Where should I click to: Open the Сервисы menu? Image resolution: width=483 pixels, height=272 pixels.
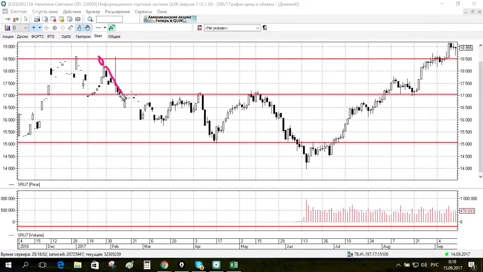(x=143, y=12)
